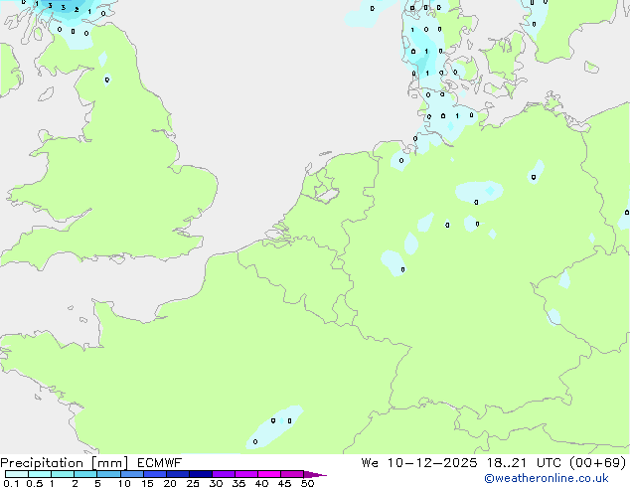Screen dimensions: 630x487
Task: Click the legend label '45'
Action: [285, 483]
